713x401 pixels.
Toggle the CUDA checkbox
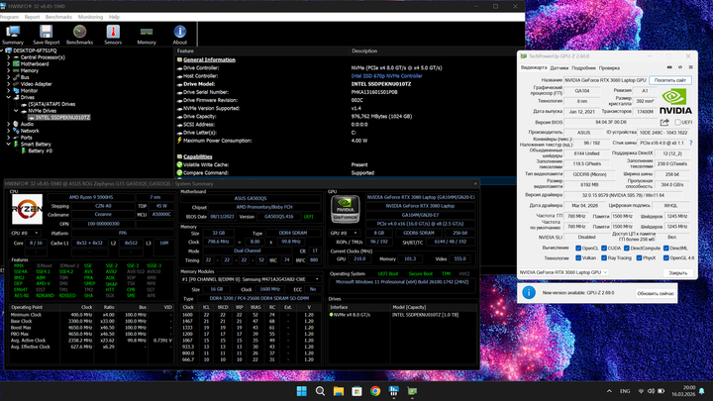(604, 249)
